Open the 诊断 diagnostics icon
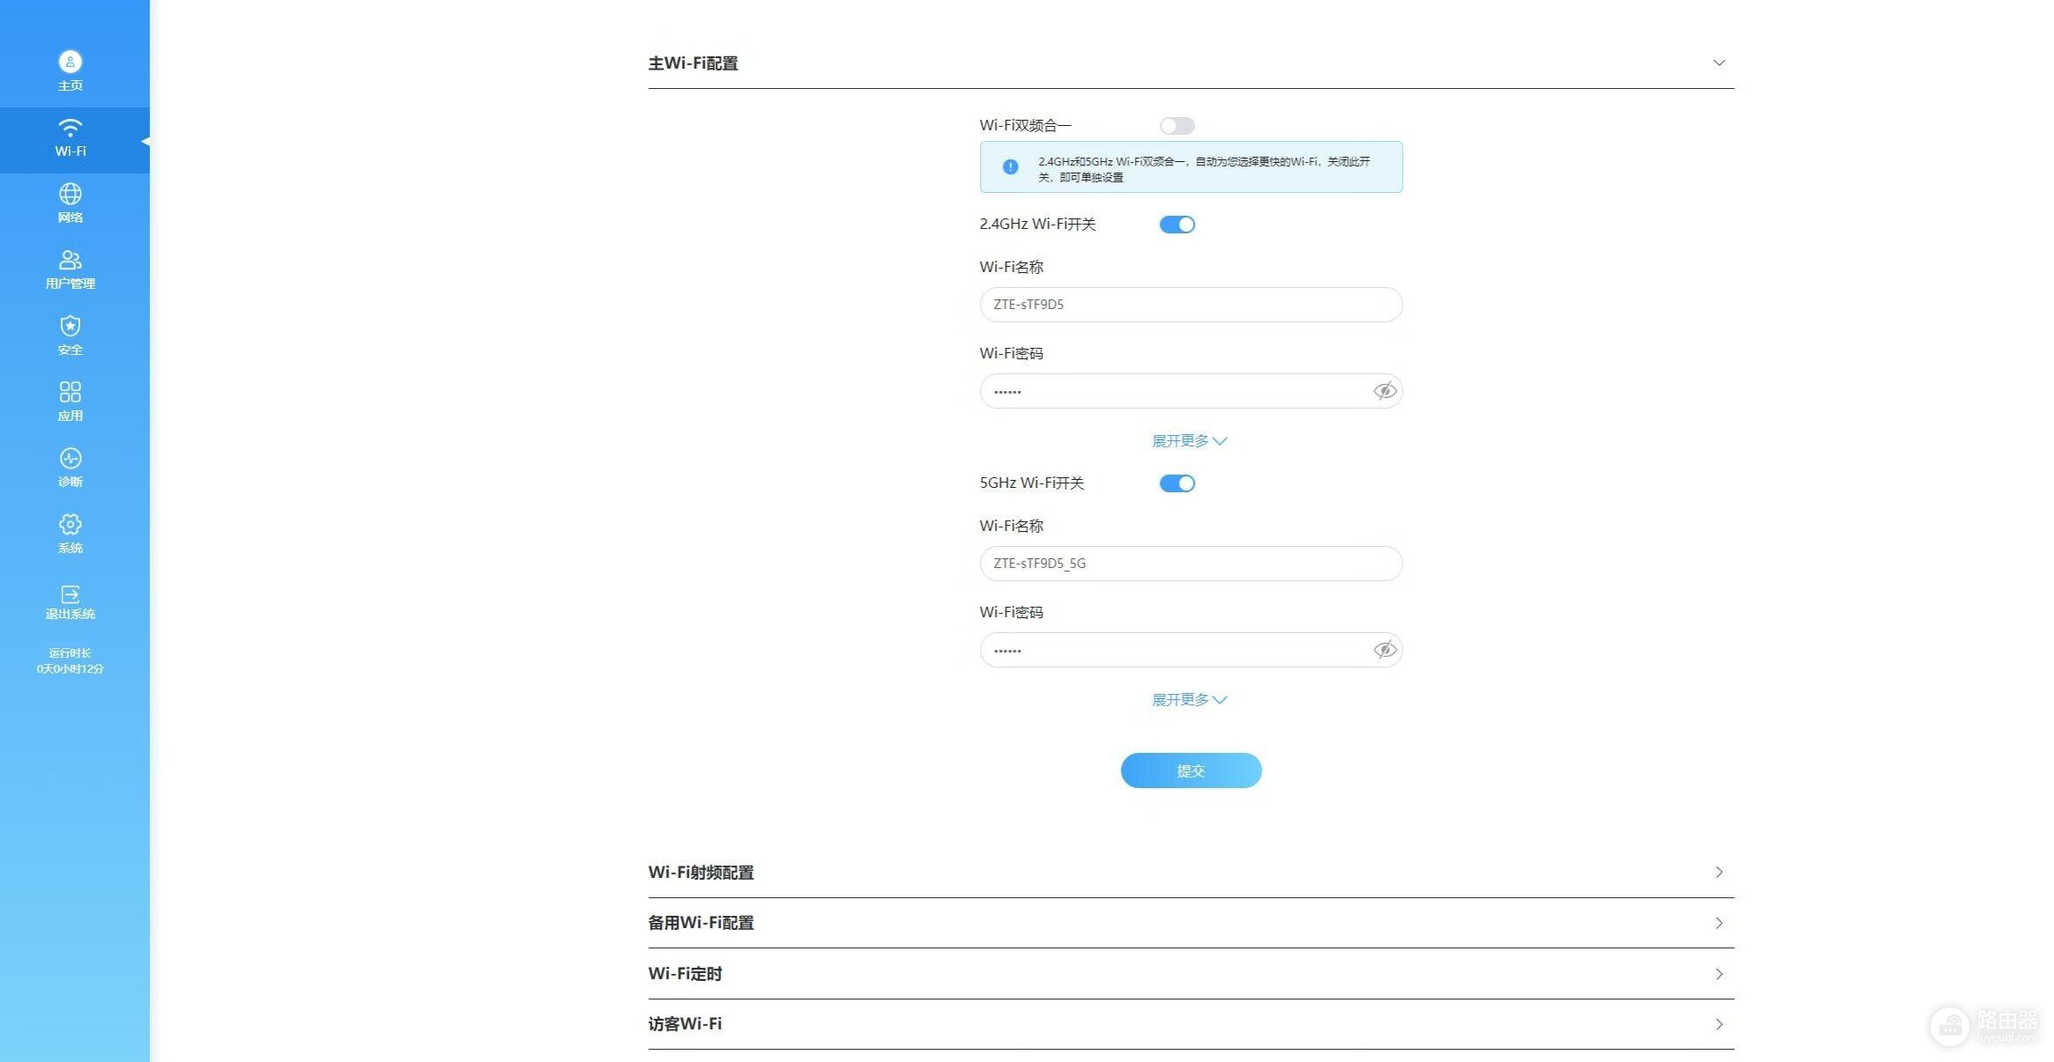 (70, 458)
